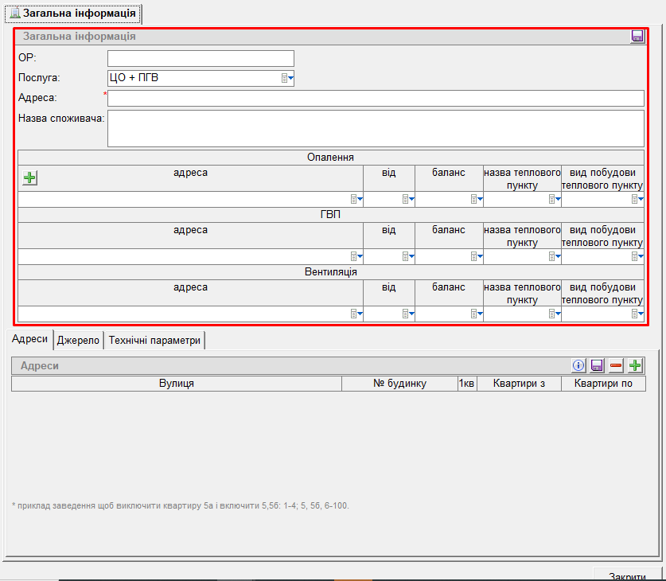This screenshot has width=666, height=581.
Task: Open ГВП від dropdown
Action: (x=407, y=256)
